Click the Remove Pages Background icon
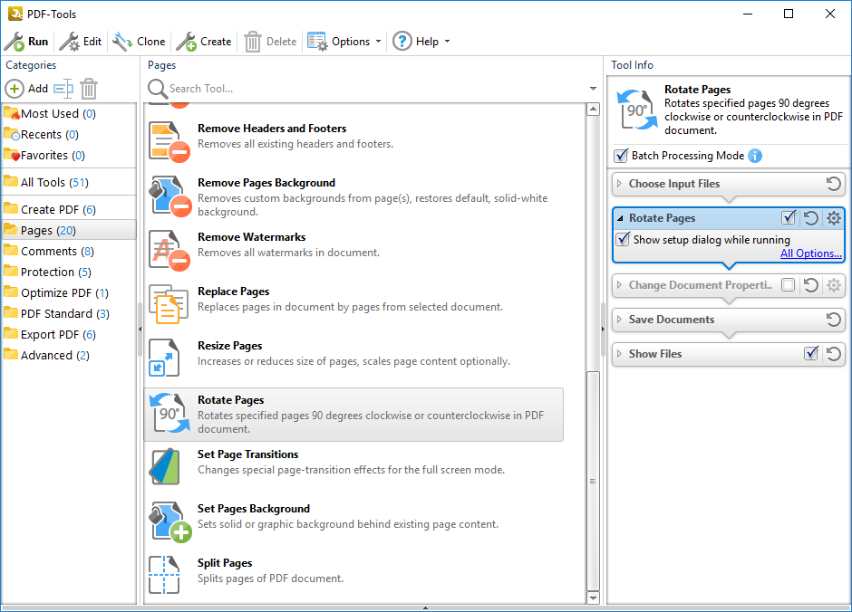This screenshot has height=612, width=852. click(169, 196)
